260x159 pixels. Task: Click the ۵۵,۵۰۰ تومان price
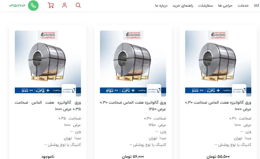[218, 157]
